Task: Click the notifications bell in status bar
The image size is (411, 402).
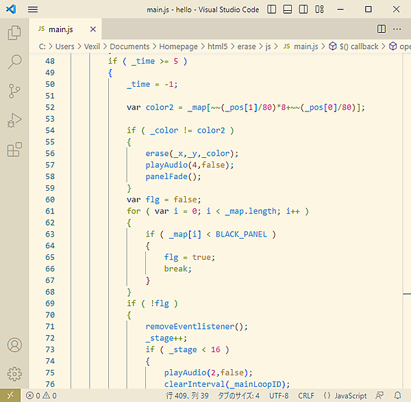Action: [397, 396]
